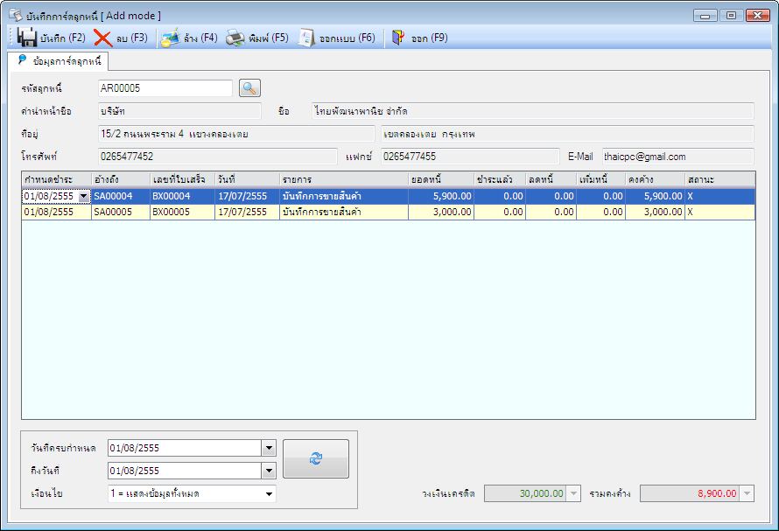Click the address field 15/2 ถนนพระราม 4
This screenshot has width=779, height=531.
pos(236,134)
